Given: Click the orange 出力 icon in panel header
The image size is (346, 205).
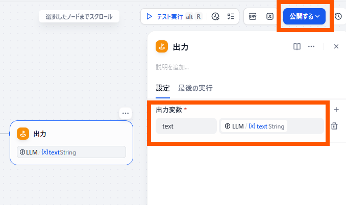Looking at the screenshot, I should (x=162, y=46).
